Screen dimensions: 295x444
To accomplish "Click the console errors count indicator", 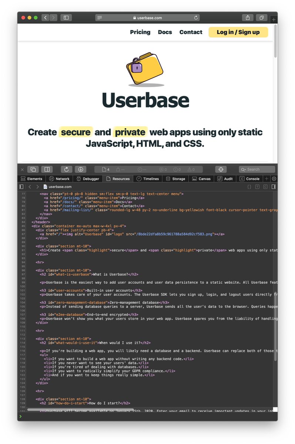I will click(x=177, y=169).
